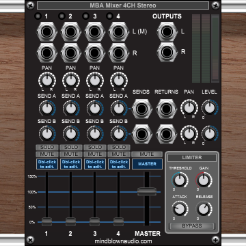246x246 pixels.
Task: Mute channel 4
Action: pos(119,154)
